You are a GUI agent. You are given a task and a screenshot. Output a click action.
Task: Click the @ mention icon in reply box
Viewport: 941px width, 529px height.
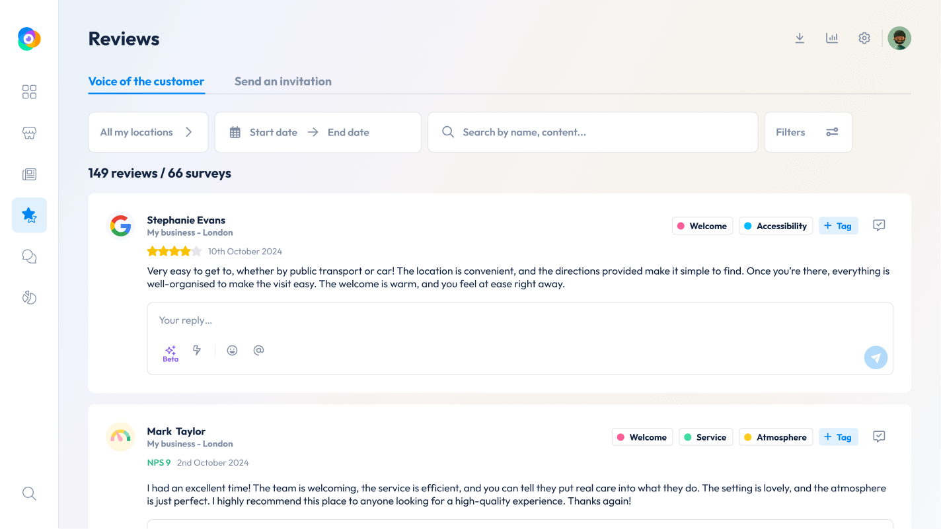258,350
